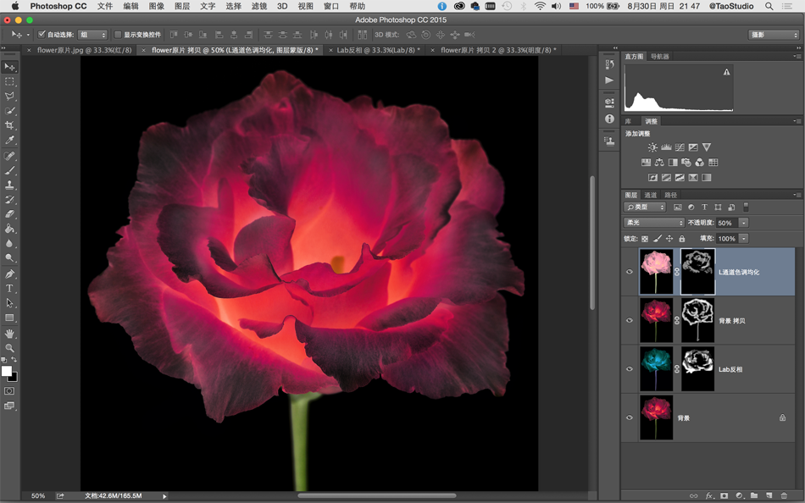Expand toolbox double-arrow
Viewport: 805px width, 503px height.
4,47
